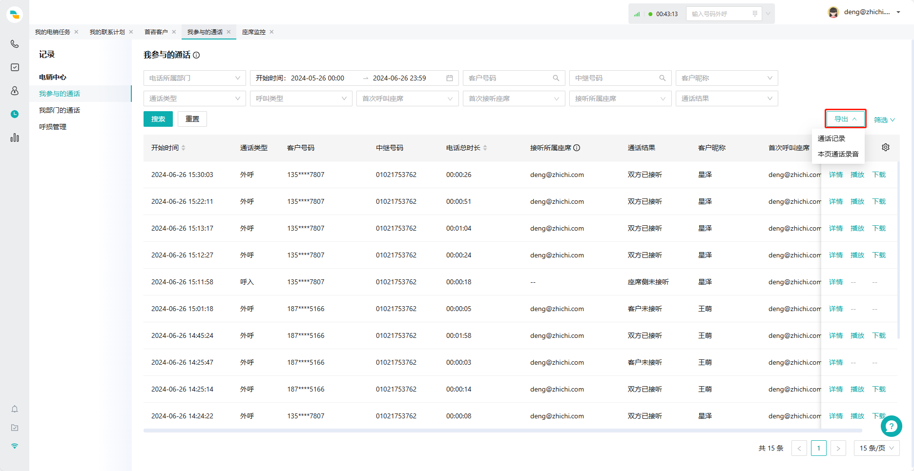914x471 pixels.
Task: Open the notification bell icon
Action: click(x=15, y=409)
